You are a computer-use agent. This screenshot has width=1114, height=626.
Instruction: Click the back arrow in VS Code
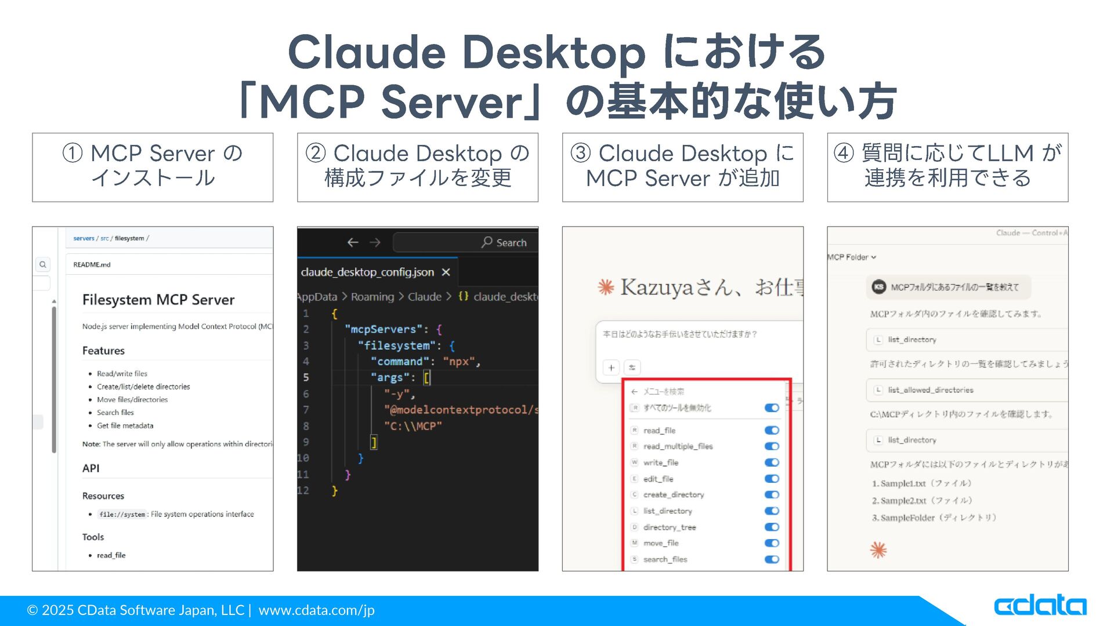353,242
